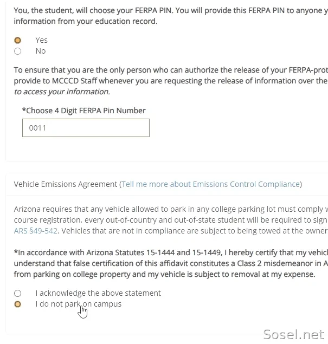
Task: Click the 'Vehicles that are not in compliance' sentence
Action: 195,231
